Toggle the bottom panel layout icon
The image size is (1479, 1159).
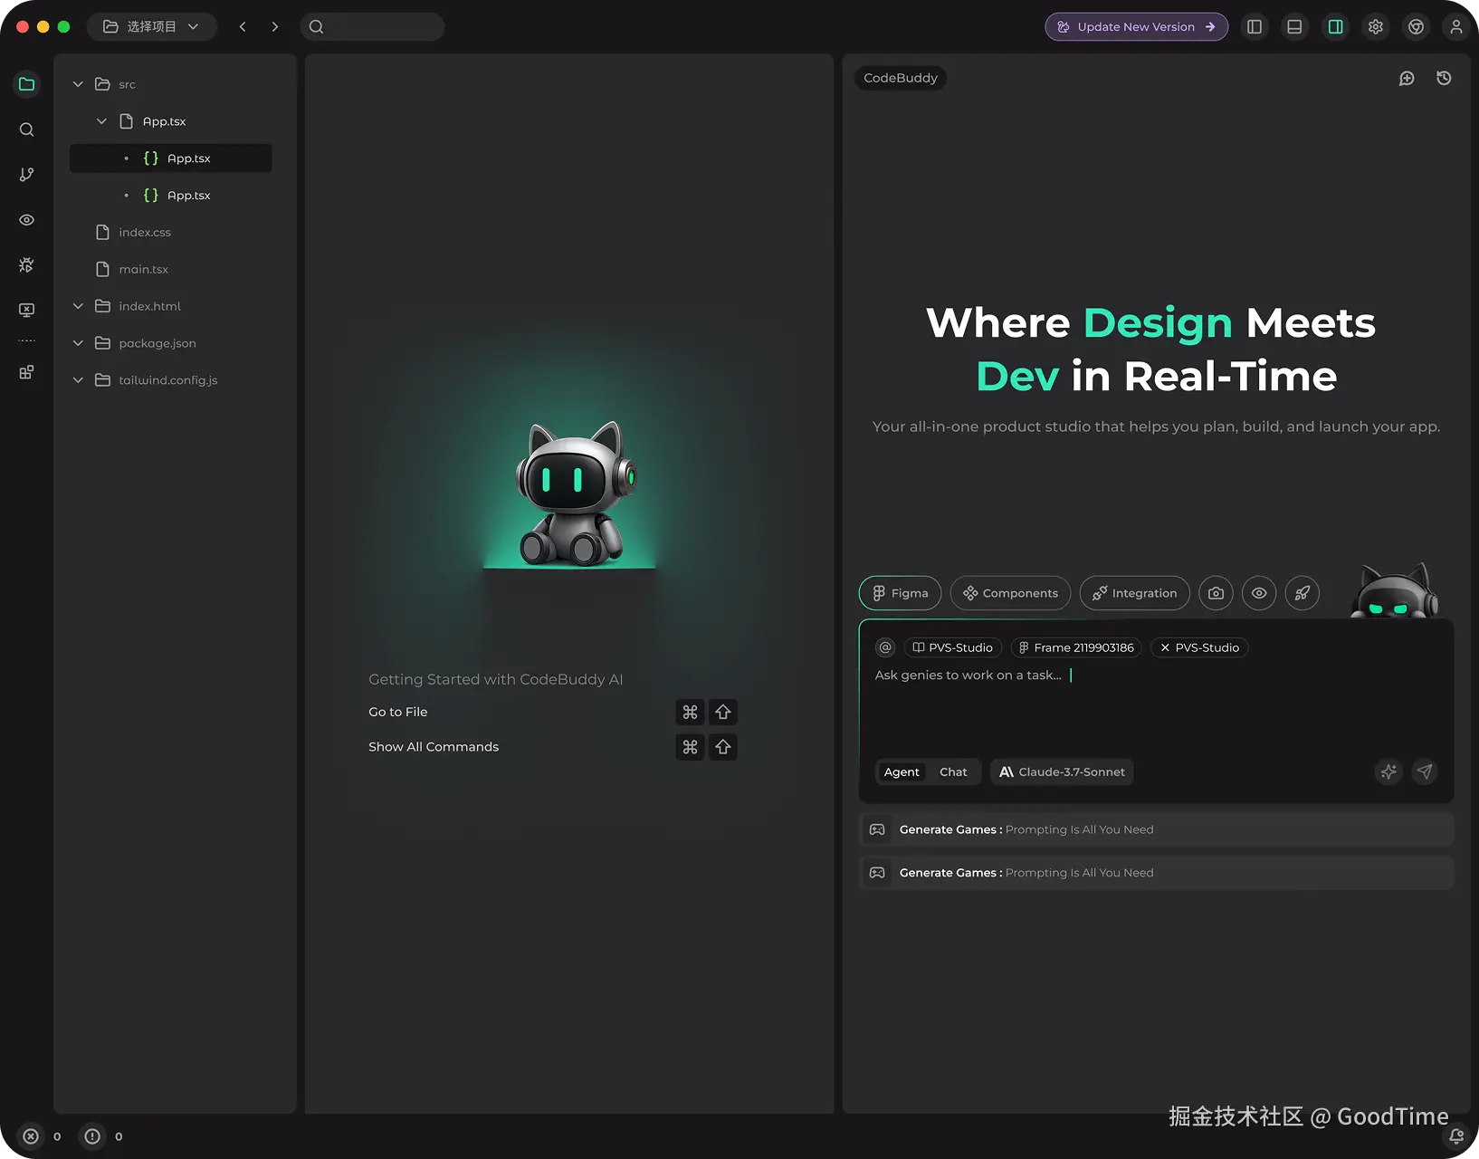[x=1295, y=27]
